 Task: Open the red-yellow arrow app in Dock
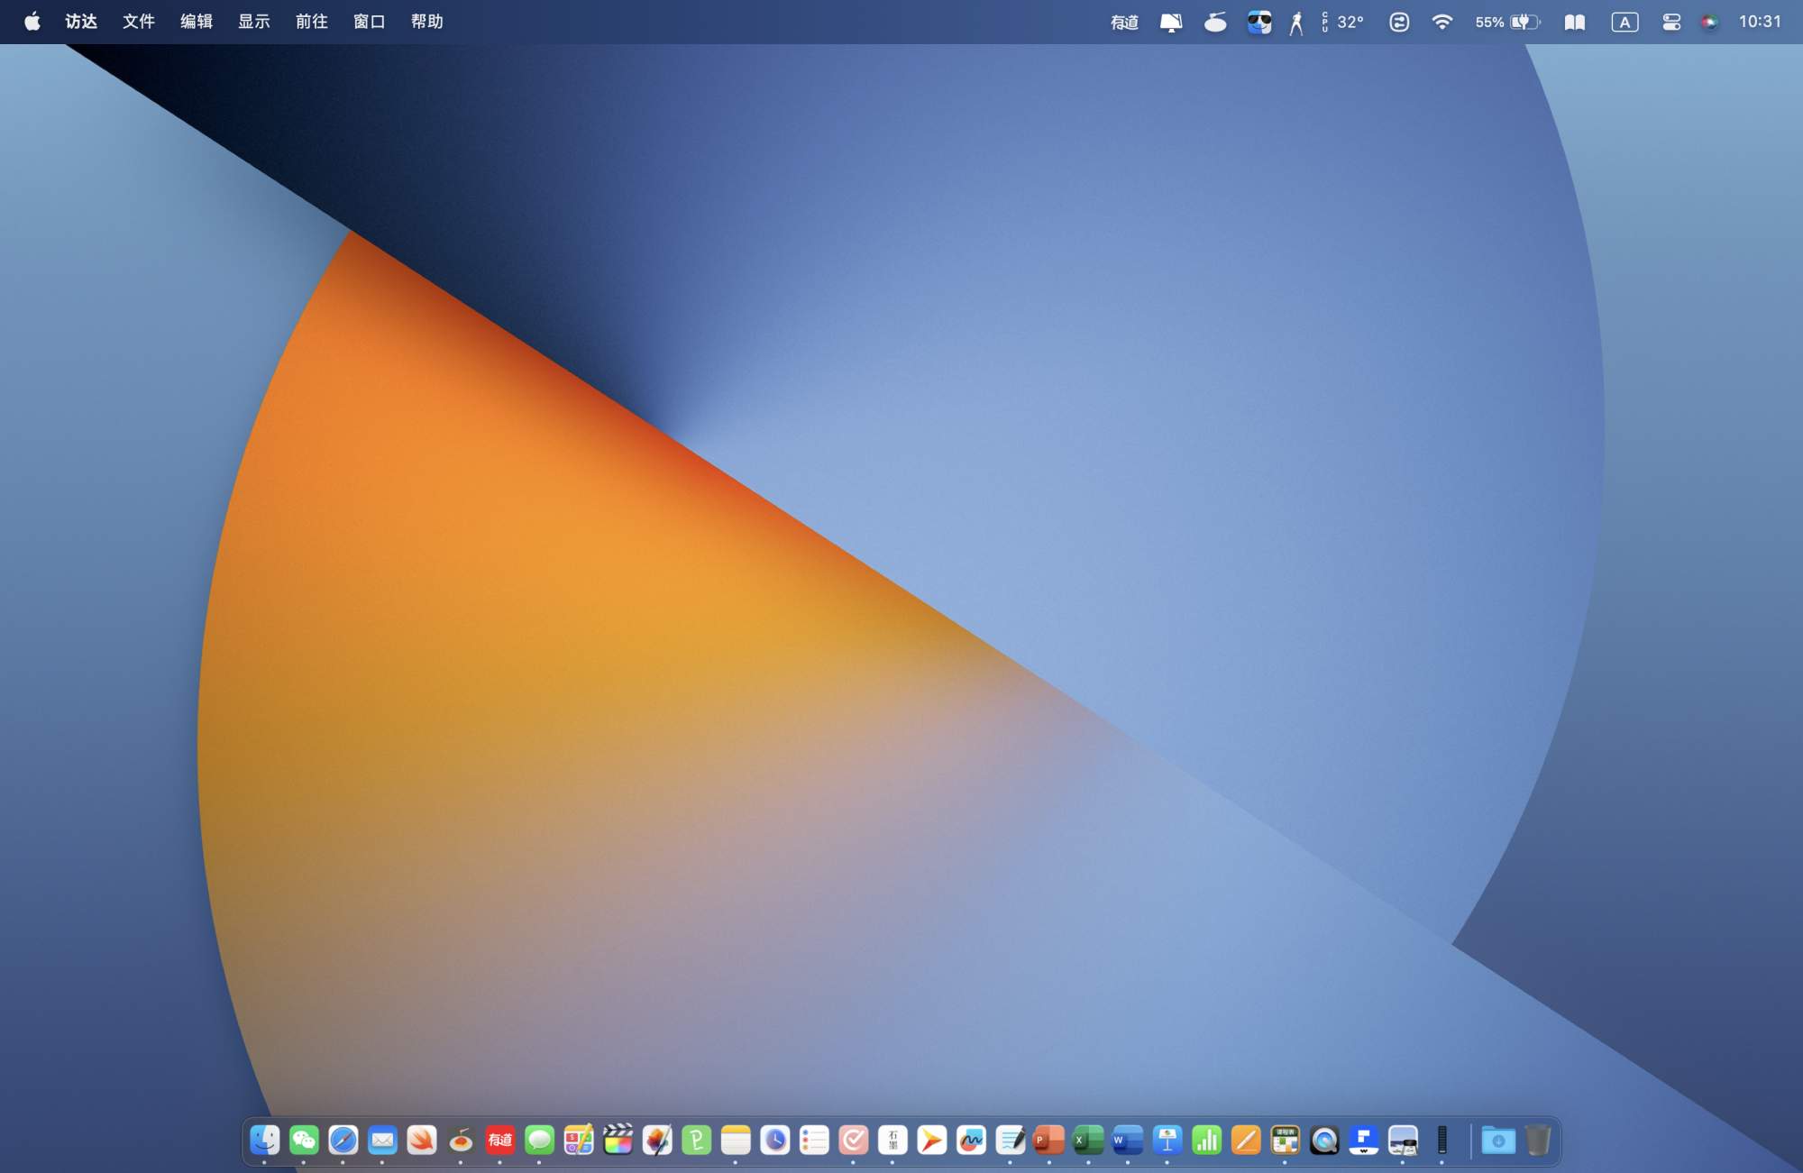click(x=931, y=1141)
